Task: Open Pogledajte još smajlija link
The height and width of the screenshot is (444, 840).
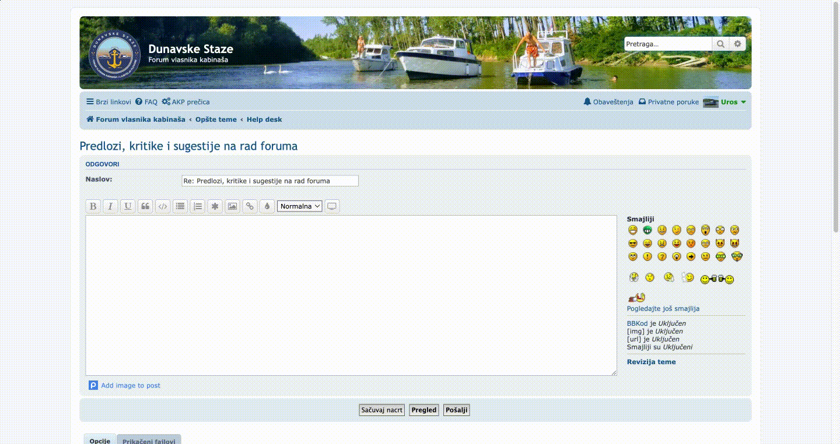Action: pos(663,309)
